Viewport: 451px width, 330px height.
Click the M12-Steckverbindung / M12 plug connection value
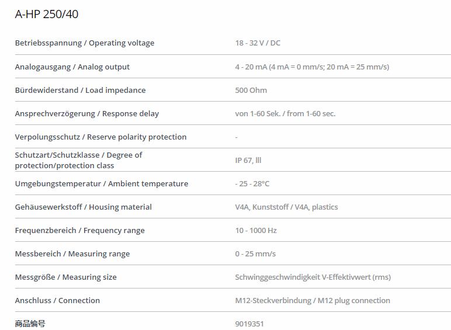click(x=313, y=301)
